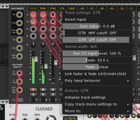
Task: Click the PPNG track pan CV jack
Action: pyautogui.click(x=53, y=36)
